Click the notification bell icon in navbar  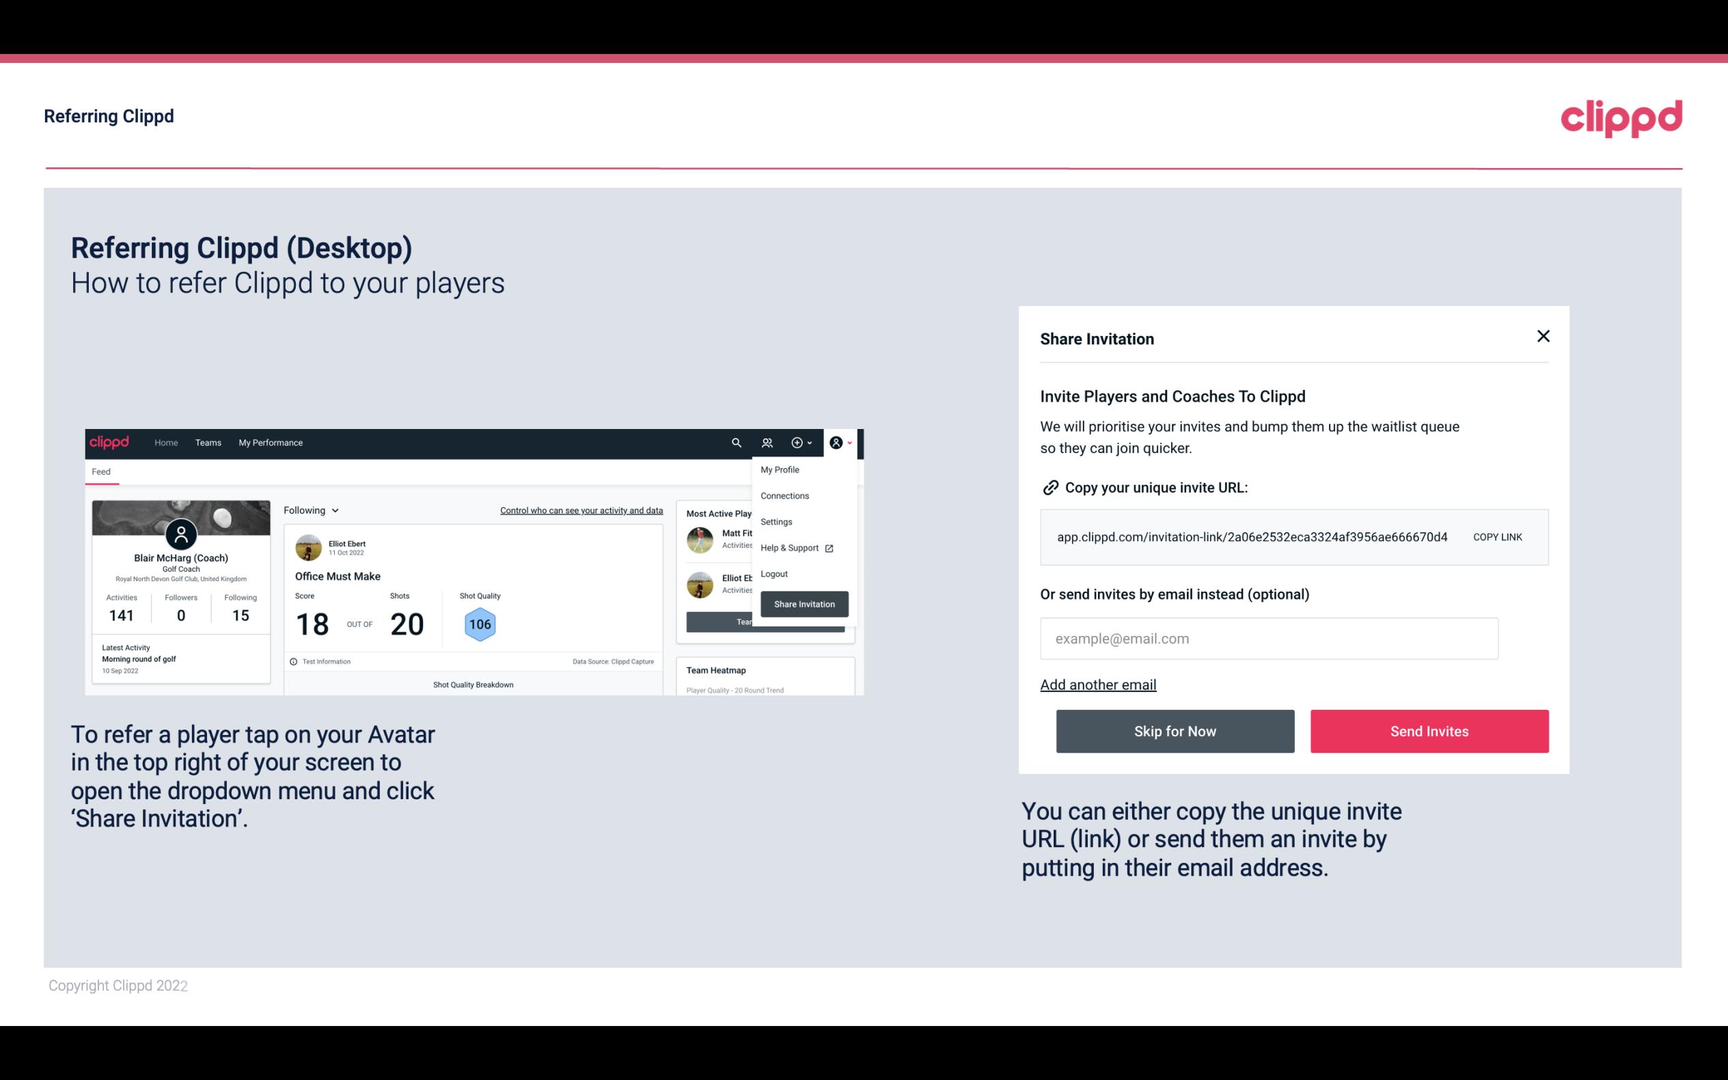[767, 443]
